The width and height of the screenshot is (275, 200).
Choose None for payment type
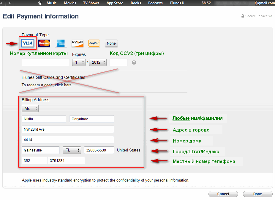pos(111,43)
